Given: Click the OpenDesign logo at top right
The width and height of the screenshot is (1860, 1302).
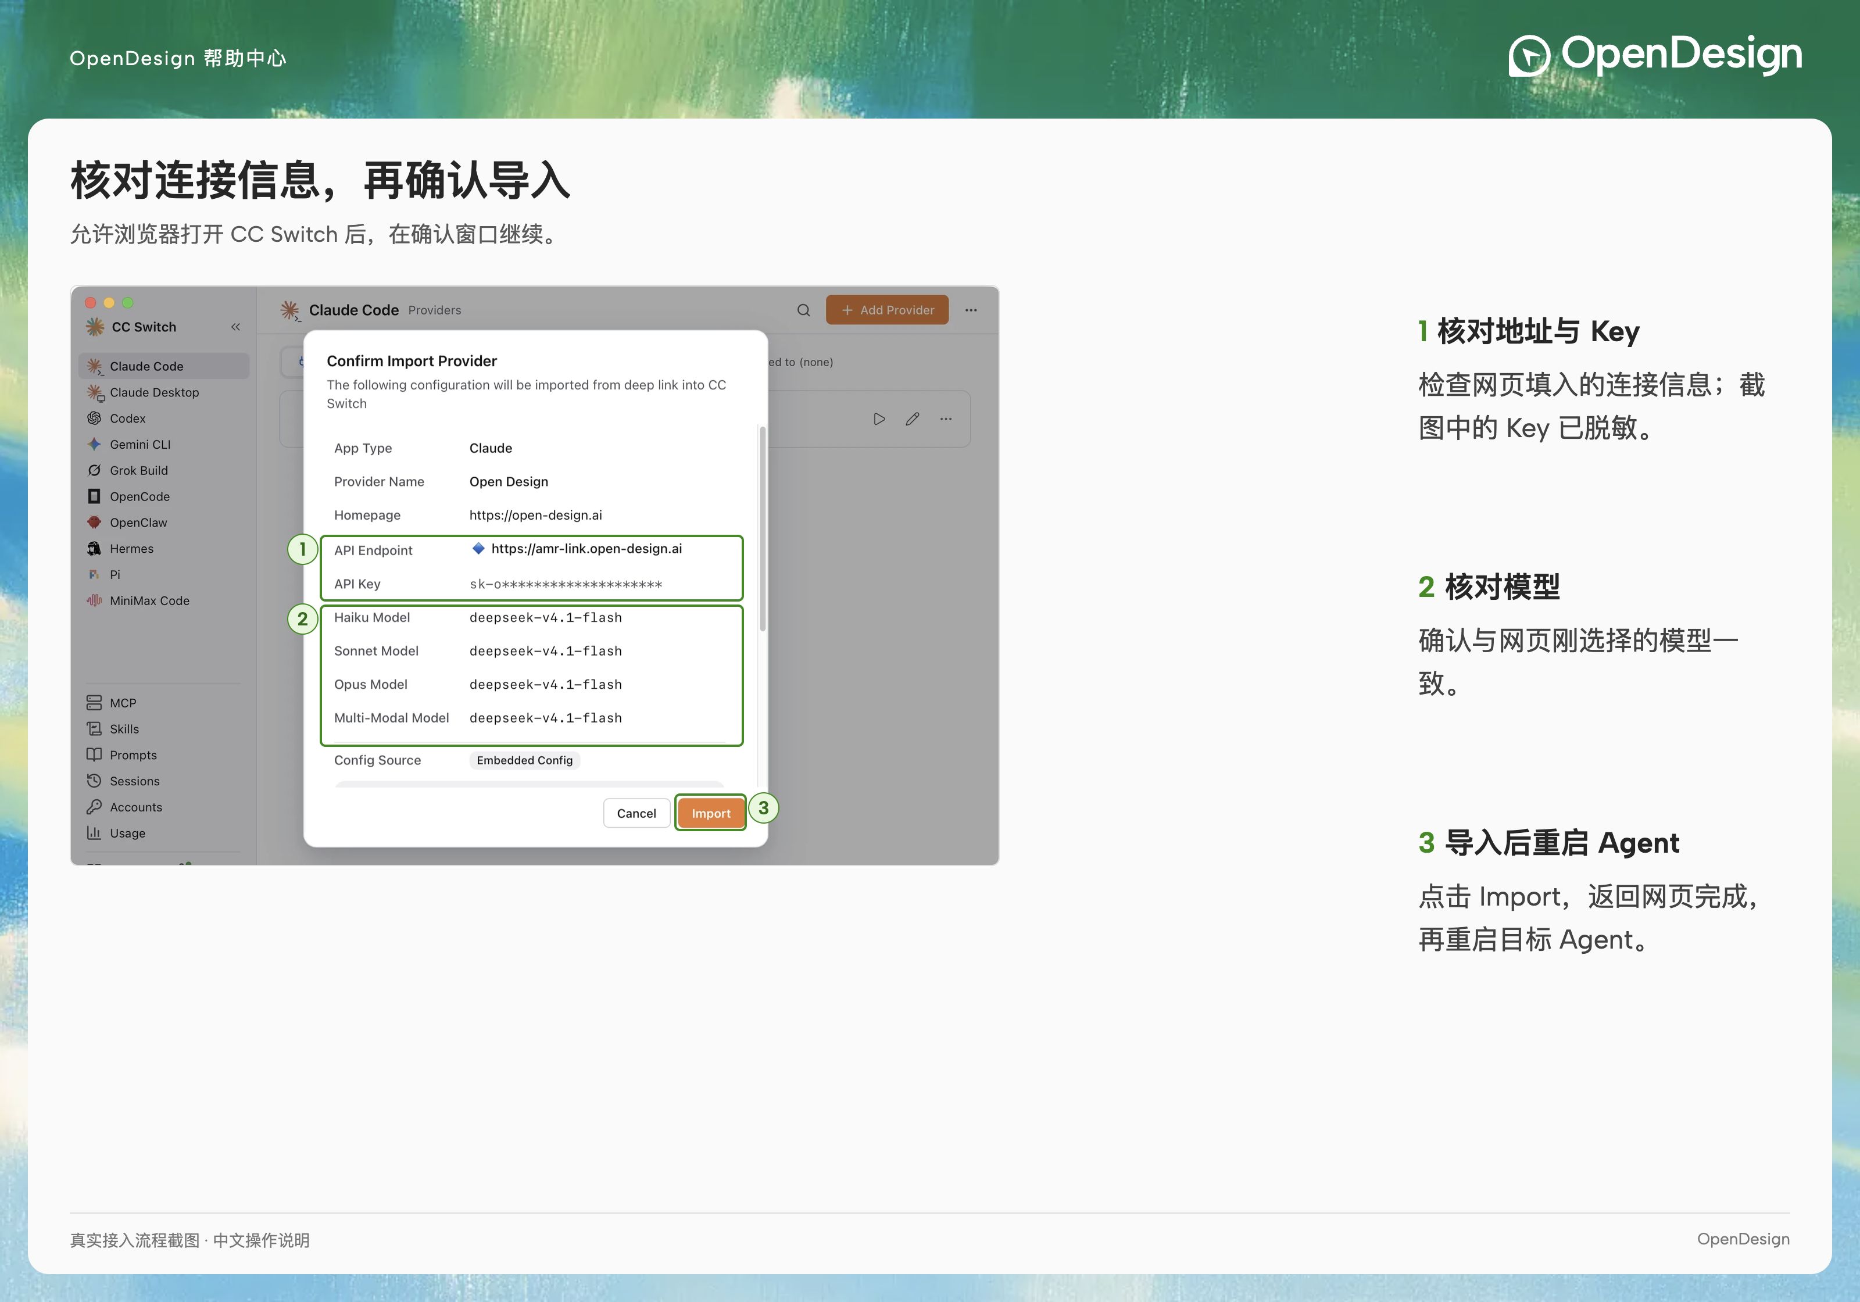Looking at the screenshot, I should tap(1655, 55).
